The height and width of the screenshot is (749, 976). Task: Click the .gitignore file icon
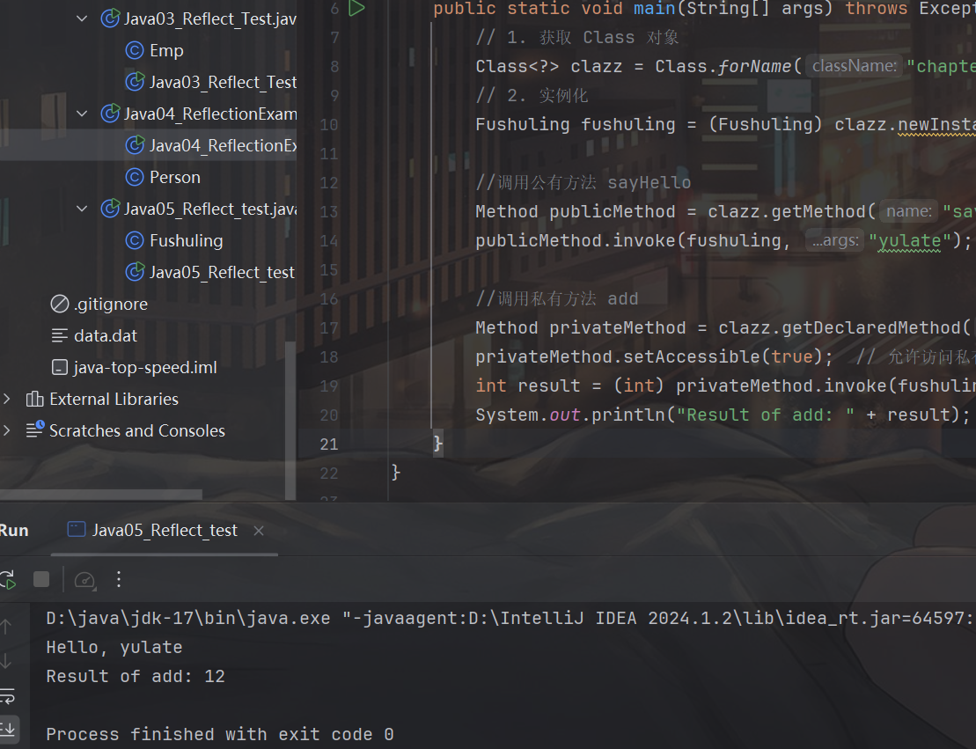tap(60, 304)
